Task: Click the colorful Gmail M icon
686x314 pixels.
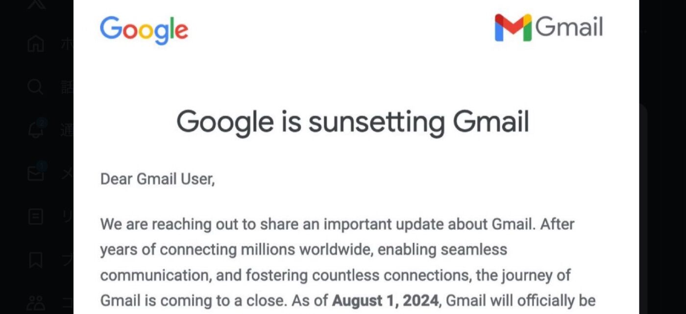Action: tap(513, 27)
